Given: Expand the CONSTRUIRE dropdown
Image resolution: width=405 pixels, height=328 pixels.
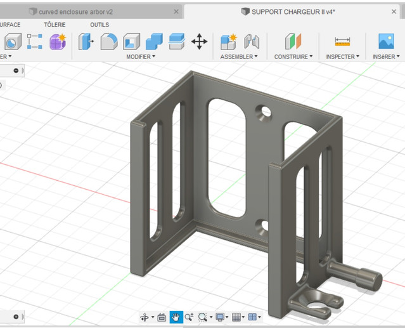Looking at the screenshot, I should (293, 57).
